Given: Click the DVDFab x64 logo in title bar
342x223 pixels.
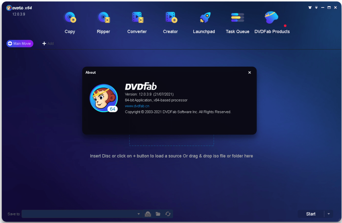Looking at the screenshot, I should [x=19, y=8].
